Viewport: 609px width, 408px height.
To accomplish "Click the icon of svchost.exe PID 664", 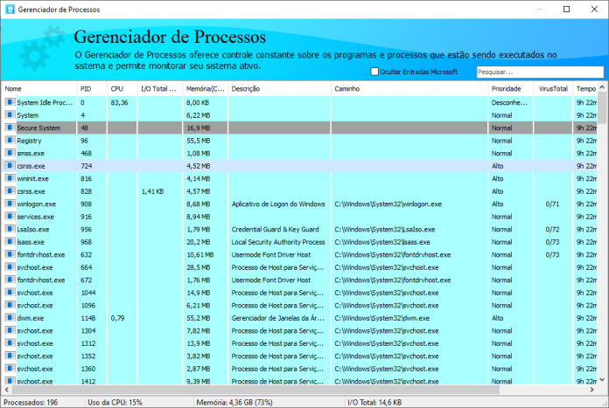I will 10,266.
